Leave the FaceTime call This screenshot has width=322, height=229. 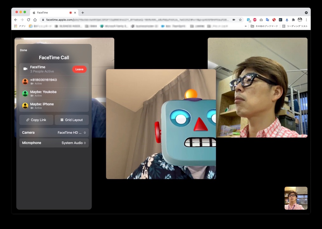pyautogui.click(x=79, y=69)
